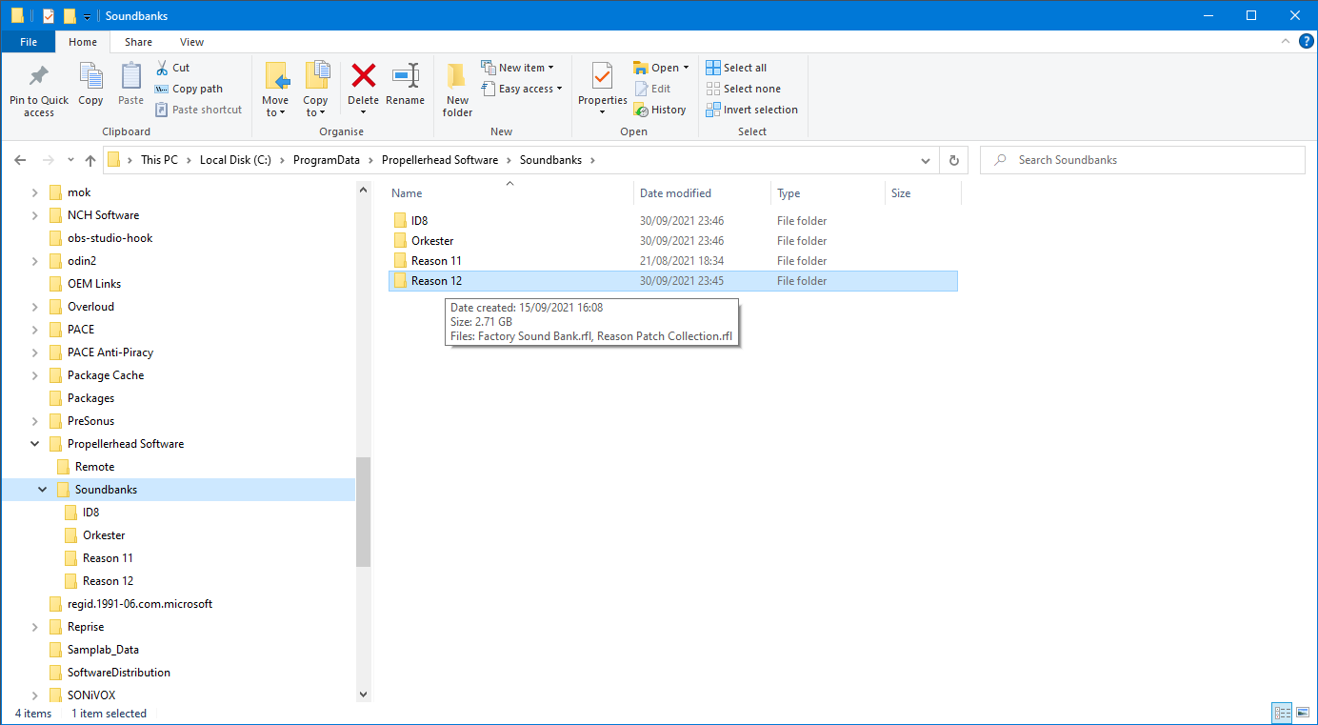Select PACE Anti-Piracy in navigation tree
Viewport: 1318px width, 725px height.
pos(110,352)
